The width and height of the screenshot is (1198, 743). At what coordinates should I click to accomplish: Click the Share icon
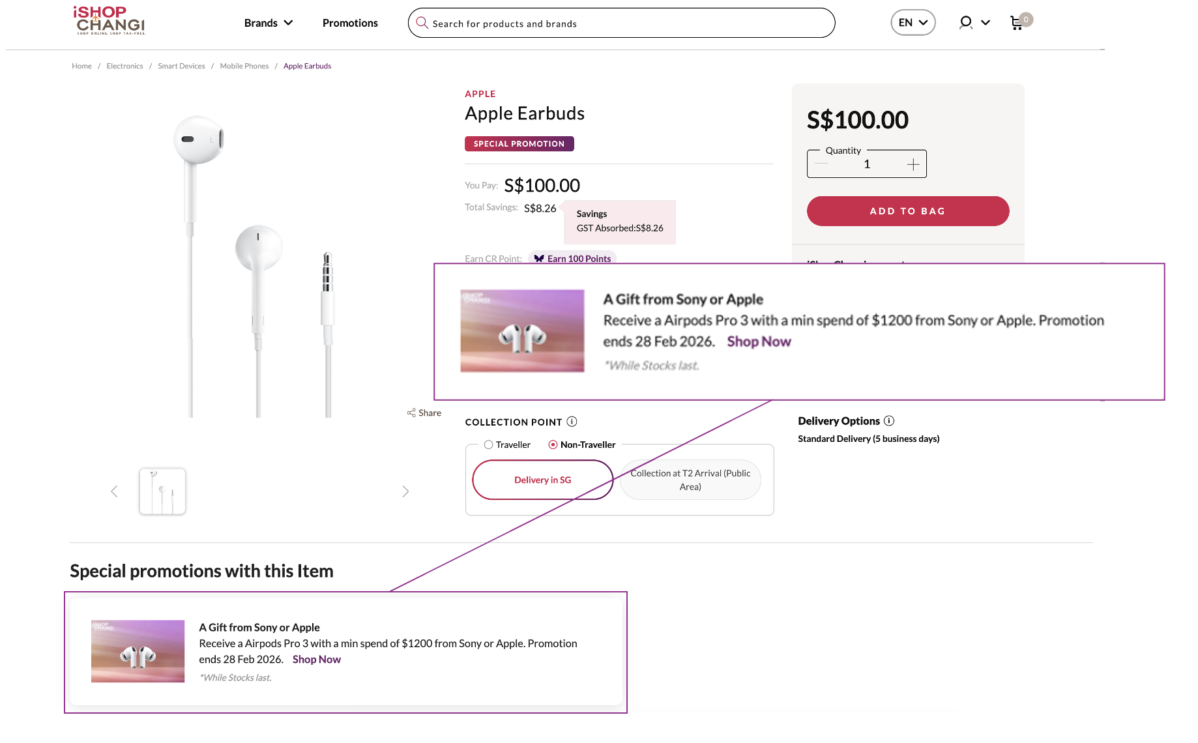(x=412, y=413)
